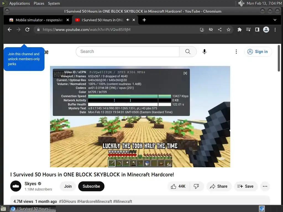Click the clock Mon Feb 13, 7:04 PM
283x212 pixels.
(x=264, y=3)
